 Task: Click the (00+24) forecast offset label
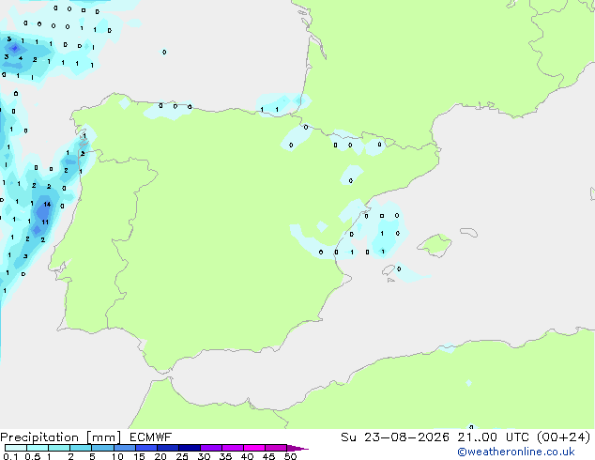[x=564, y=437]
